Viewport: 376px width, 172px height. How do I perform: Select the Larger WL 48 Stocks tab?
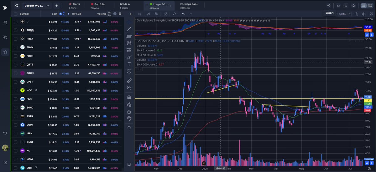click(x=159, y=6)
